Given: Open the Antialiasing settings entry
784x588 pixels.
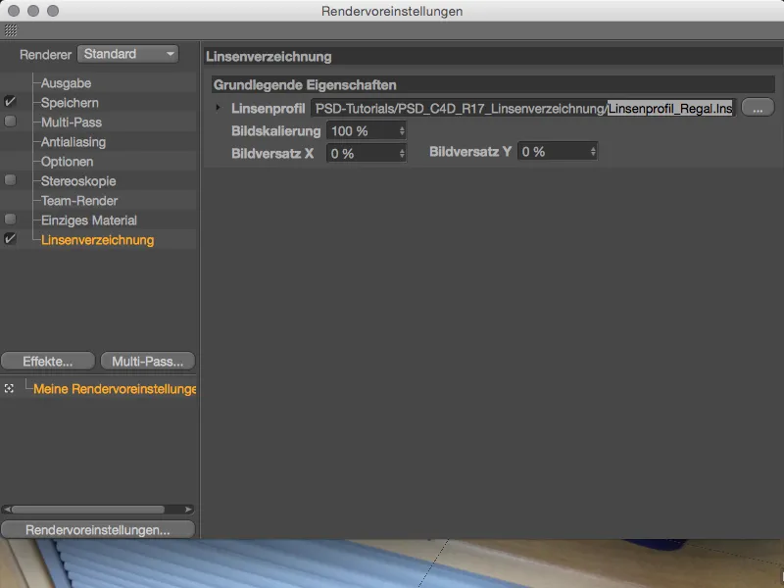Looking at the screenshot, I should [73, 142].
